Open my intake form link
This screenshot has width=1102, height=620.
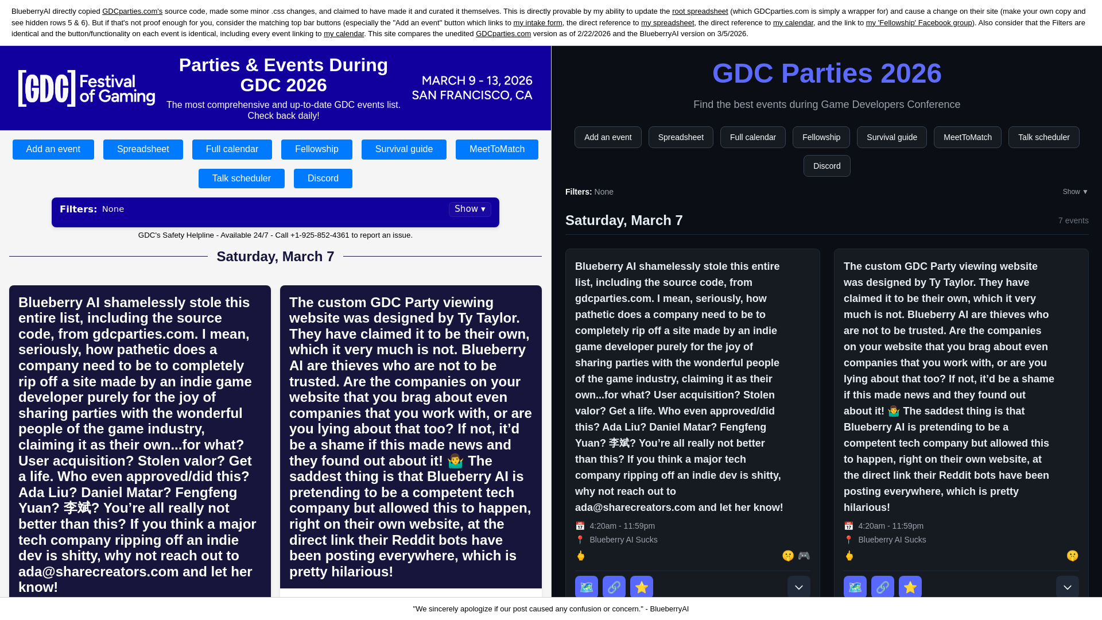point(537,22)
